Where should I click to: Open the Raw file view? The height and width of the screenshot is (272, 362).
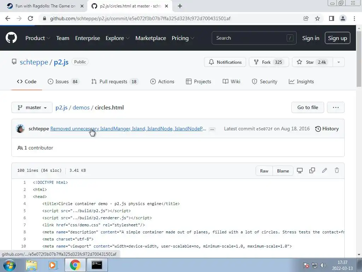(264, 171)
